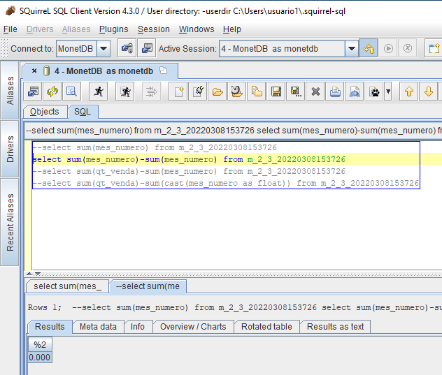Print with the printer icon
442x375 pixels.
pyautogui.click(x=334, y=91)
